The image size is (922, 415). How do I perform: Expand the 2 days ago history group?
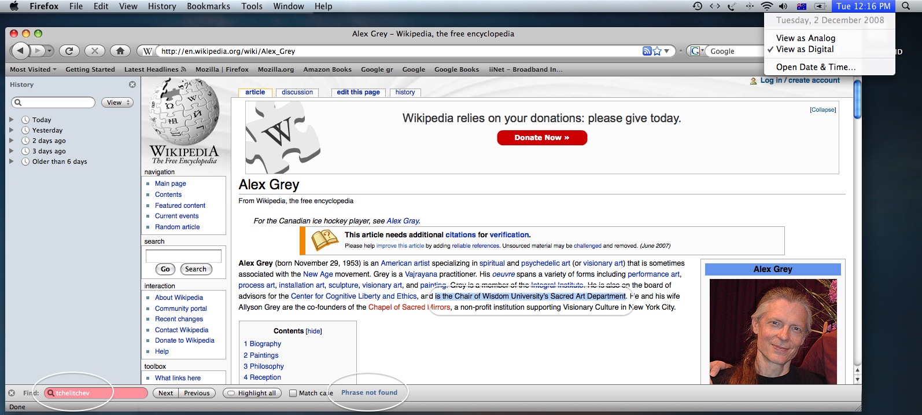tap(11, 141)
